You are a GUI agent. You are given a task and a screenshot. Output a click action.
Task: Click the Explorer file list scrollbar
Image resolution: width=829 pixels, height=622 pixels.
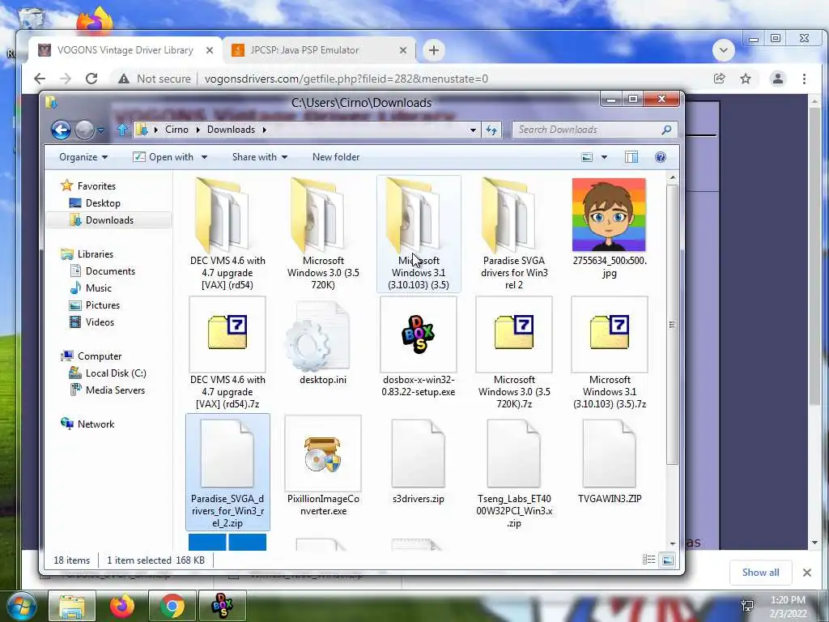tap(672, 325)
